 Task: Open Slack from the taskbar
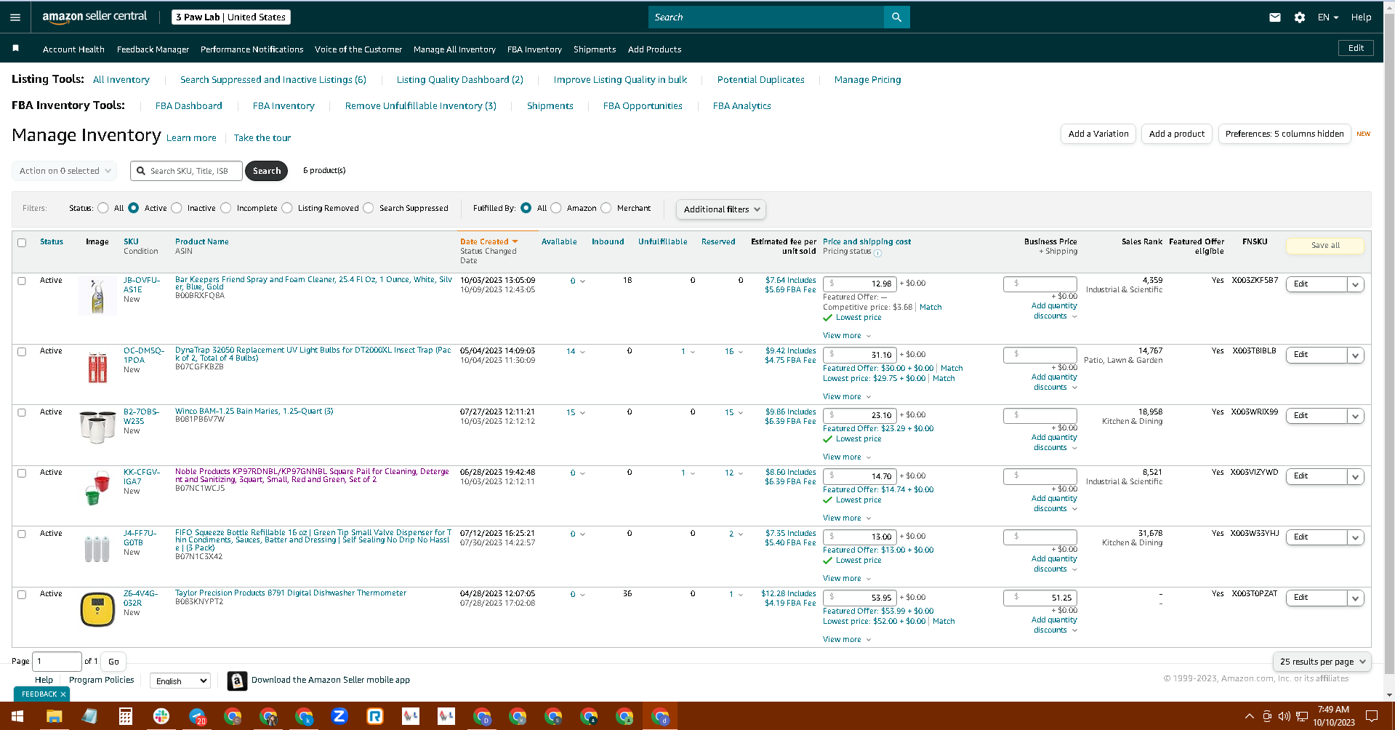pos(161,717)
